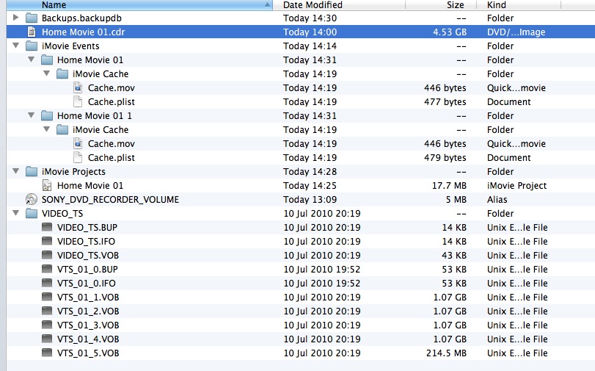Click the Today 14:28 date cell

click(310, 171)
